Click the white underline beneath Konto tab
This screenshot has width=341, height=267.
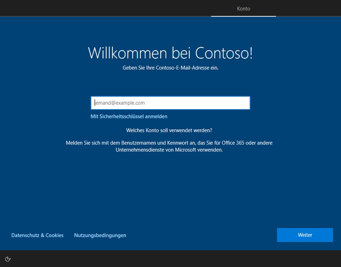(244, 16)
